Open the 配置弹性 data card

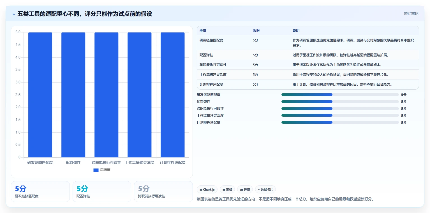[x=102, y=191]
